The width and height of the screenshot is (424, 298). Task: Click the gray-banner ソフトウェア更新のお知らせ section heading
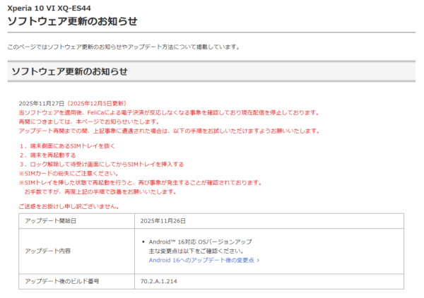[x=69, y=71]
